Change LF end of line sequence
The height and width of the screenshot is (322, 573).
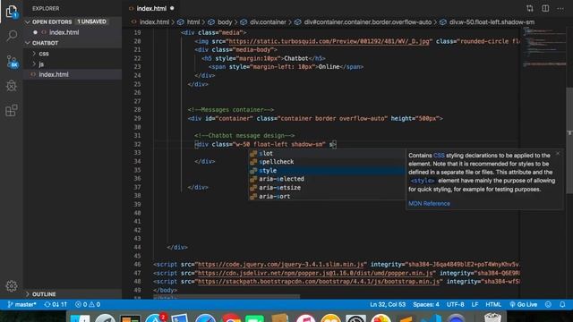475,304
